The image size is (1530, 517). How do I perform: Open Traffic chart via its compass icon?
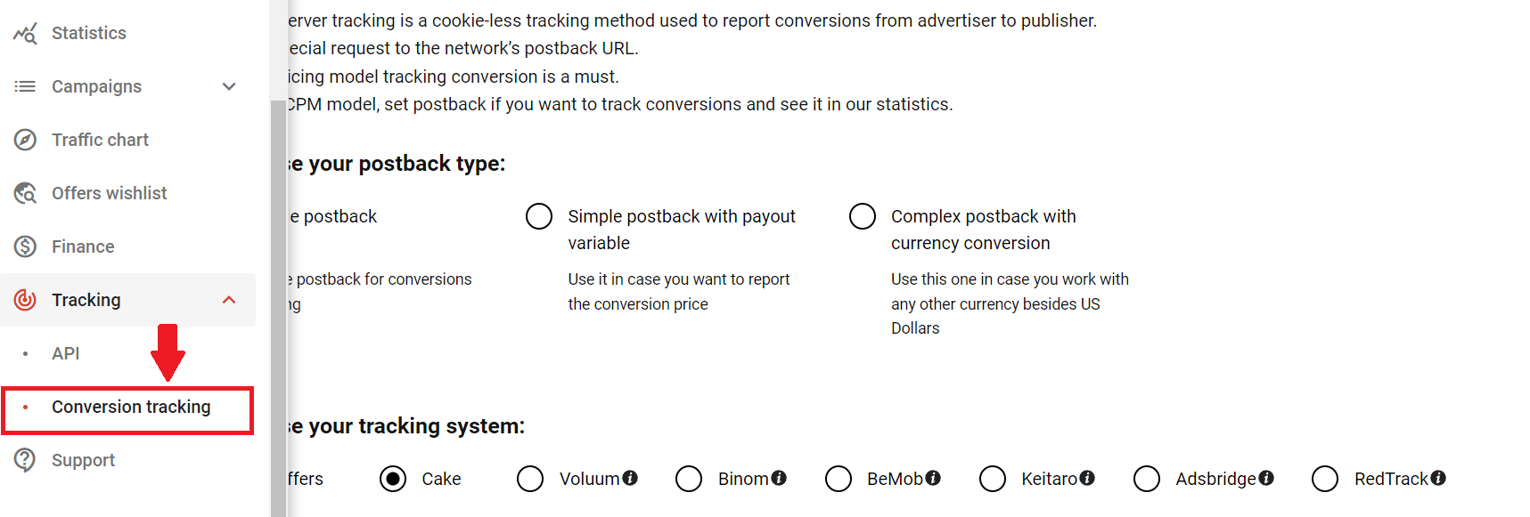25,139
